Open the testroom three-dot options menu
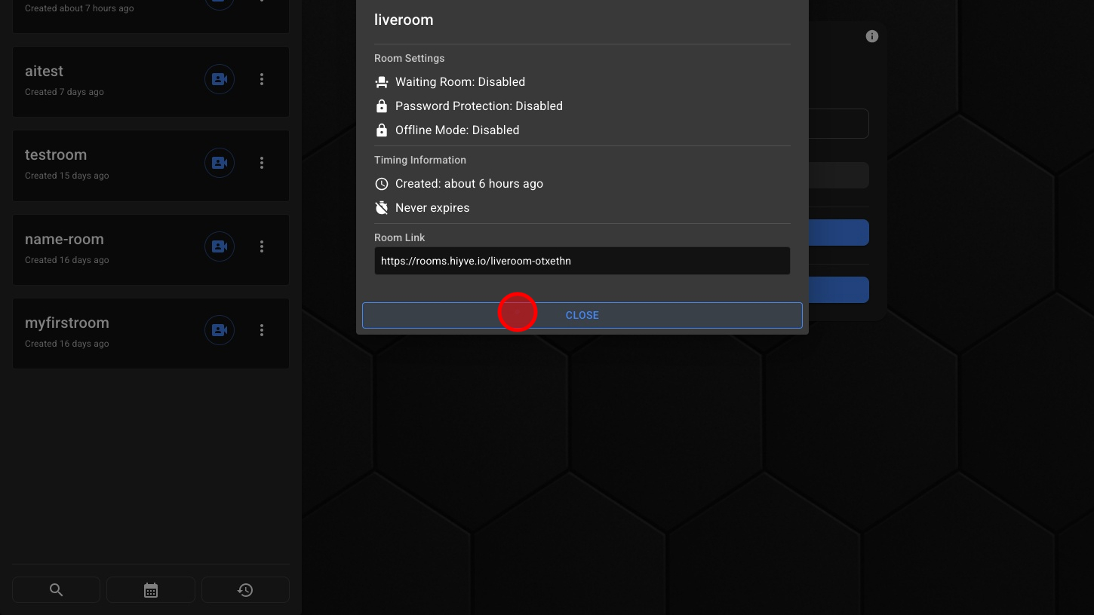1094x615 pixels. click(x=262, y=163)
